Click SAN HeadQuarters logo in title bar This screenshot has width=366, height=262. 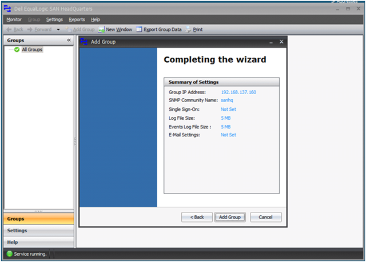[7, 9]
